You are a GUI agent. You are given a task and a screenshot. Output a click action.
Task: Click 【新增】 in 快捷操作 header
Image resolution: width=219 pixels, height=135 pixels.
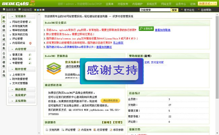point(107,122)
